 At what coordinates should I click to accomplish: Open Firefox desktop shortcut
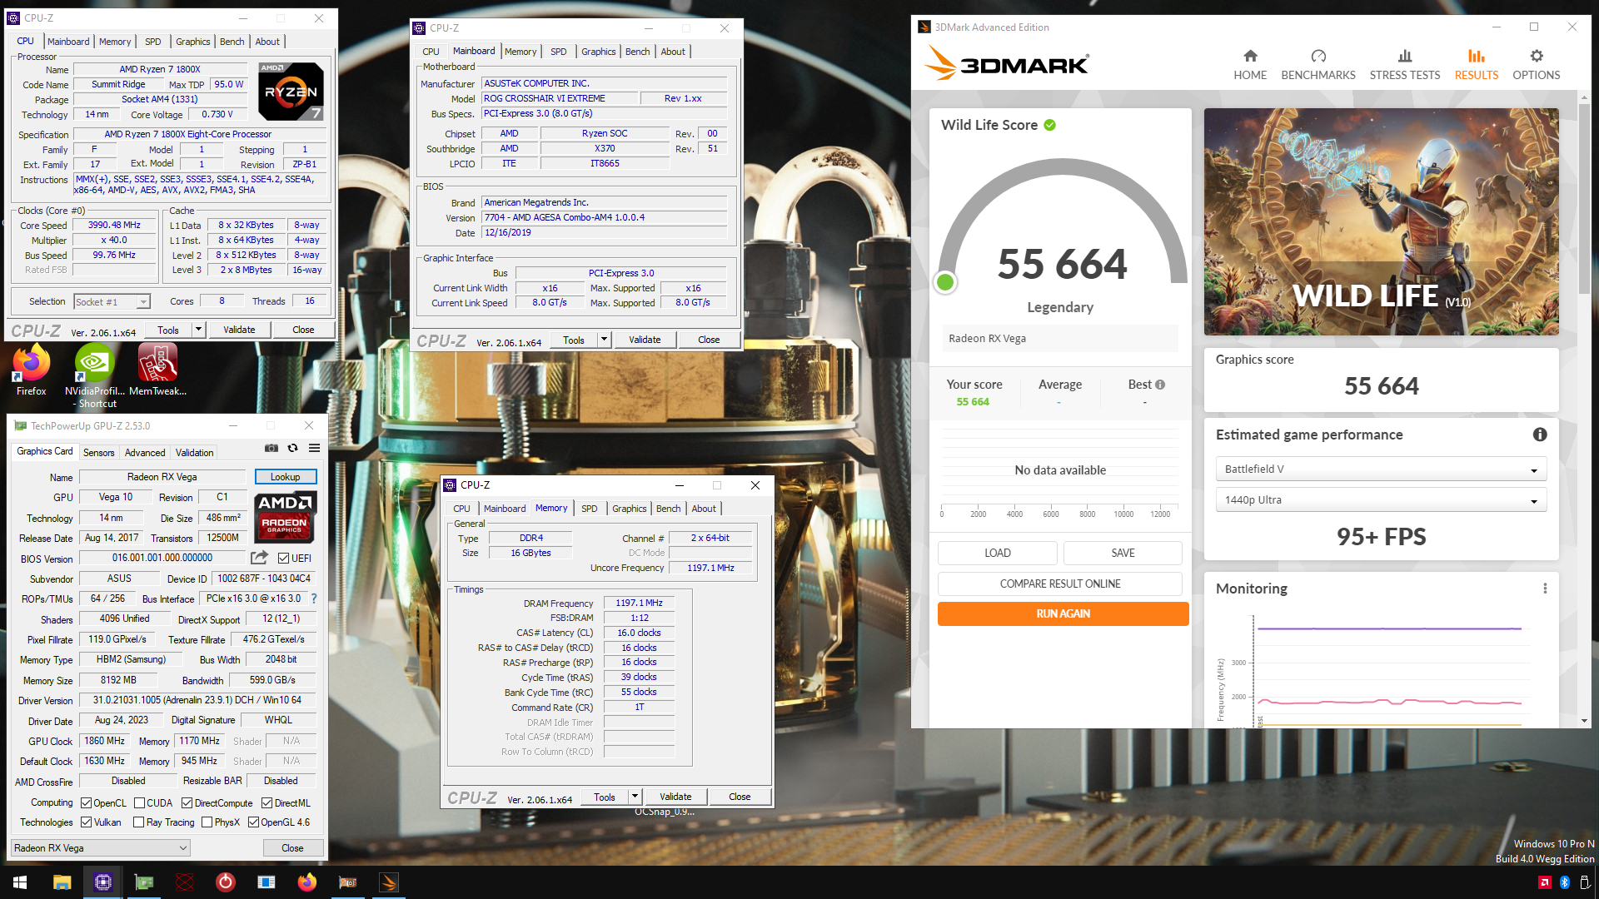(x=32, y=370)
